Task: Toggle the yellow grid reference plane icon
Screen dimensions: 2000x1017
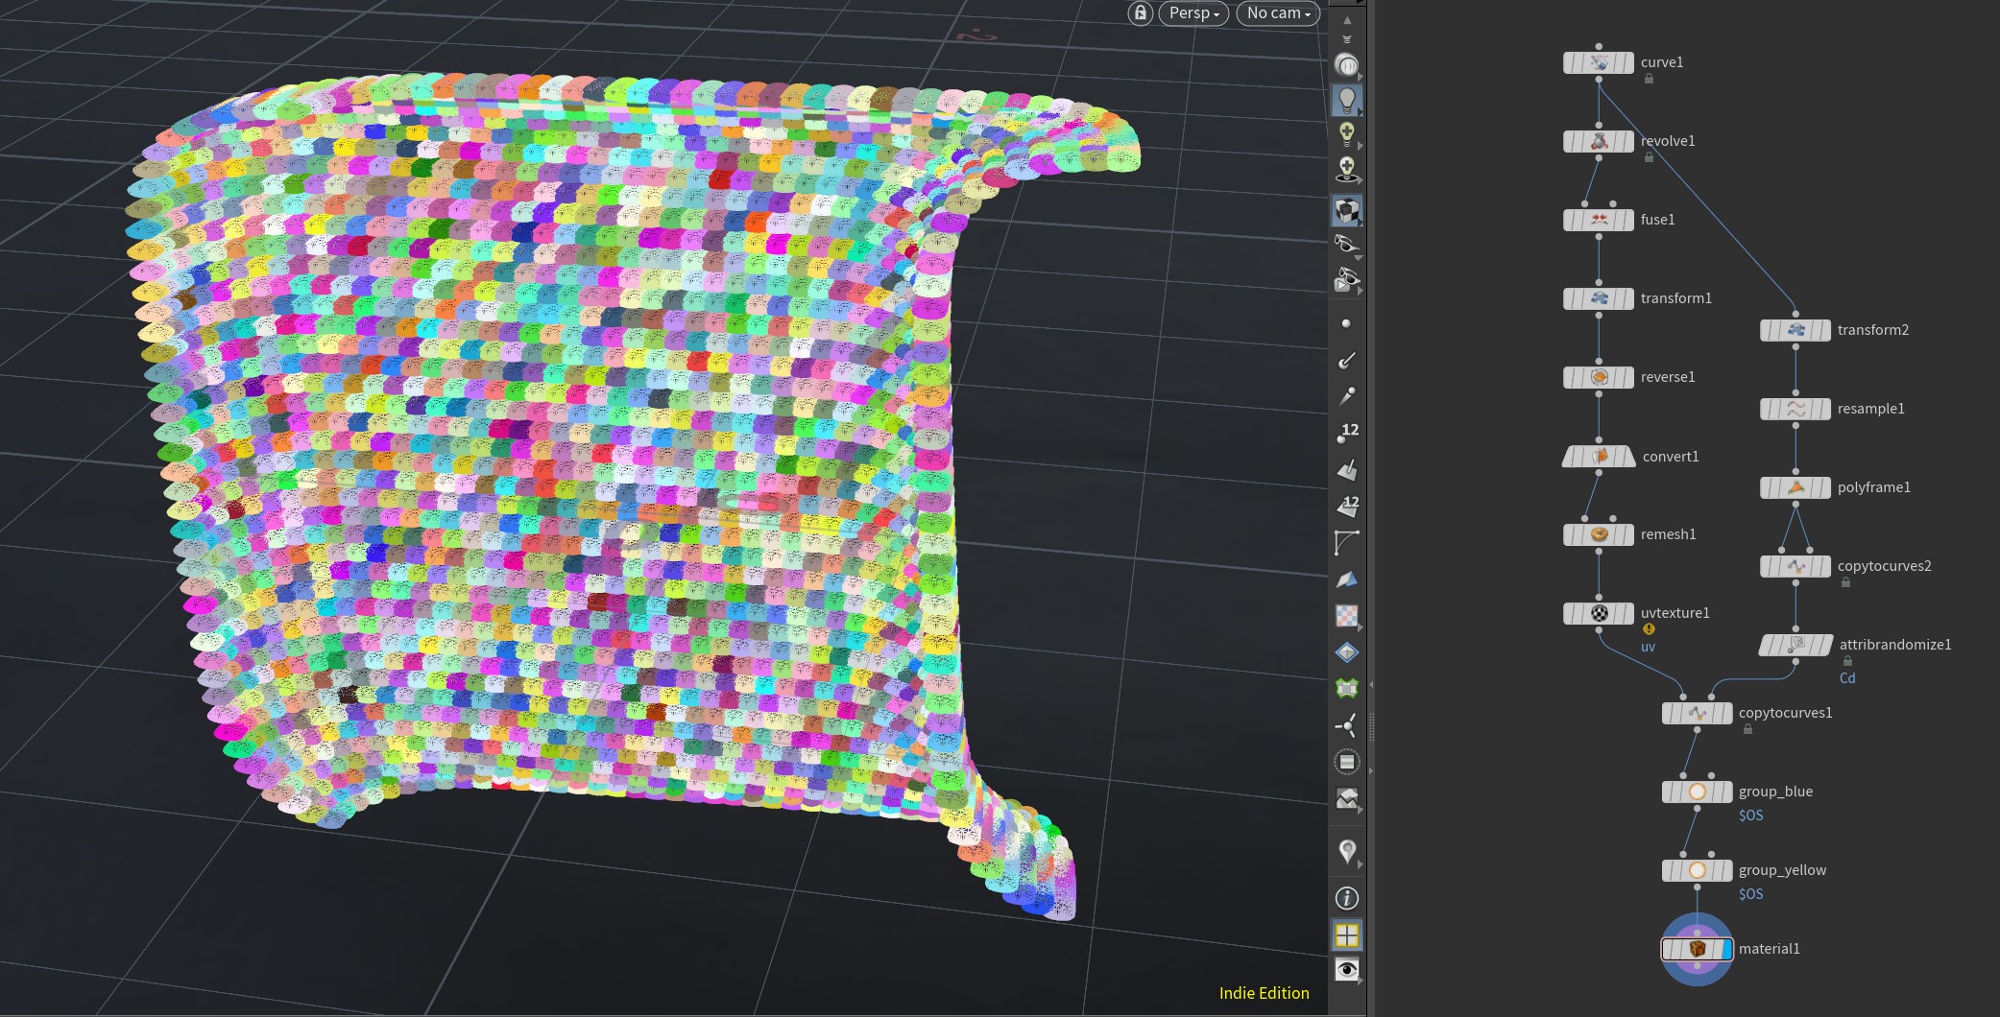Action: pyautogui.click(x=1346, y=934)
